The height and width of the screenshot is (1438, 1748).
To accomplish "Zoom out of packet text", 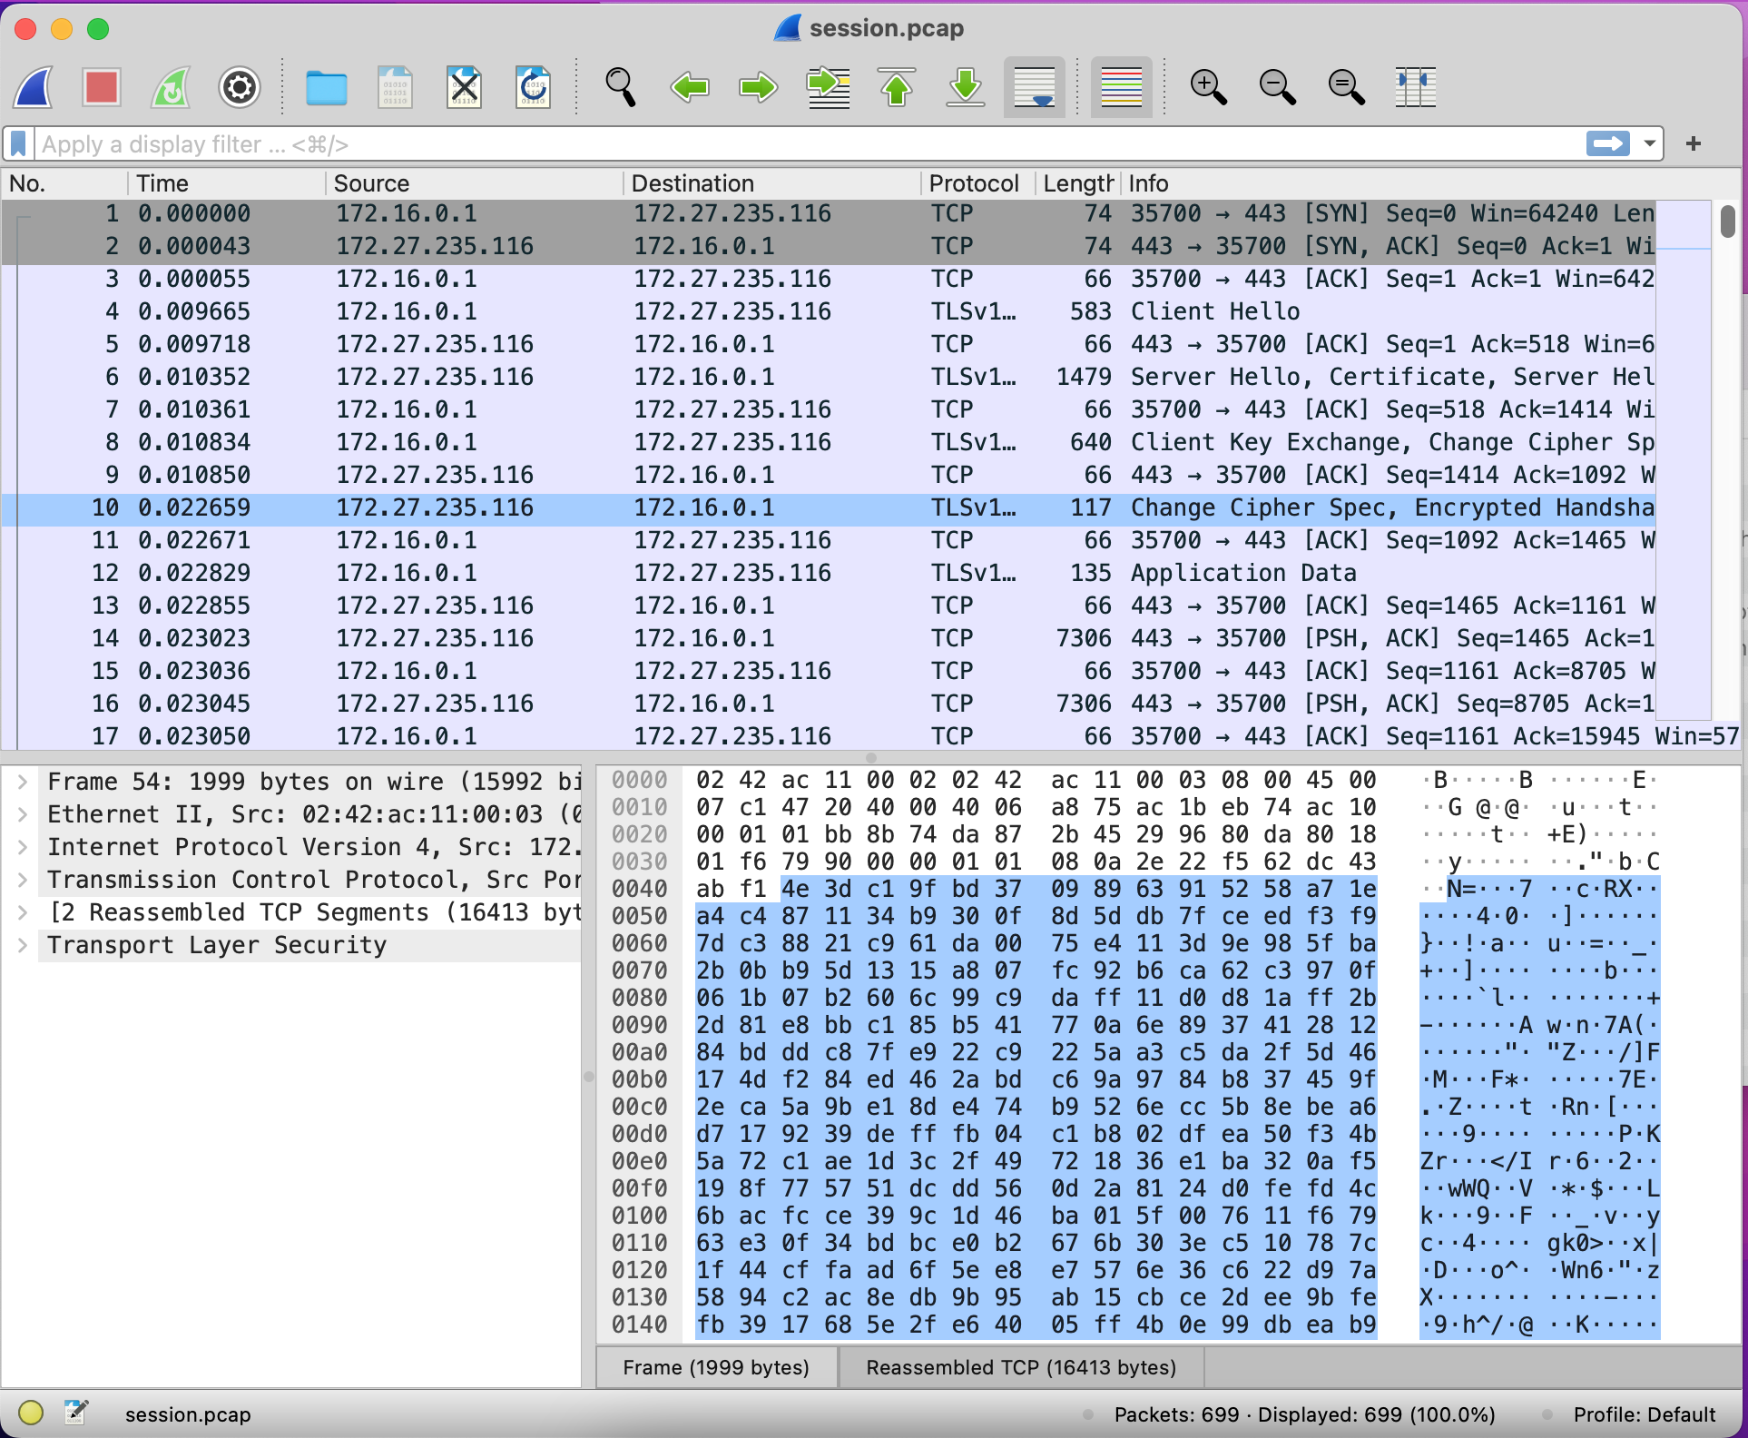I will 1277,88.
